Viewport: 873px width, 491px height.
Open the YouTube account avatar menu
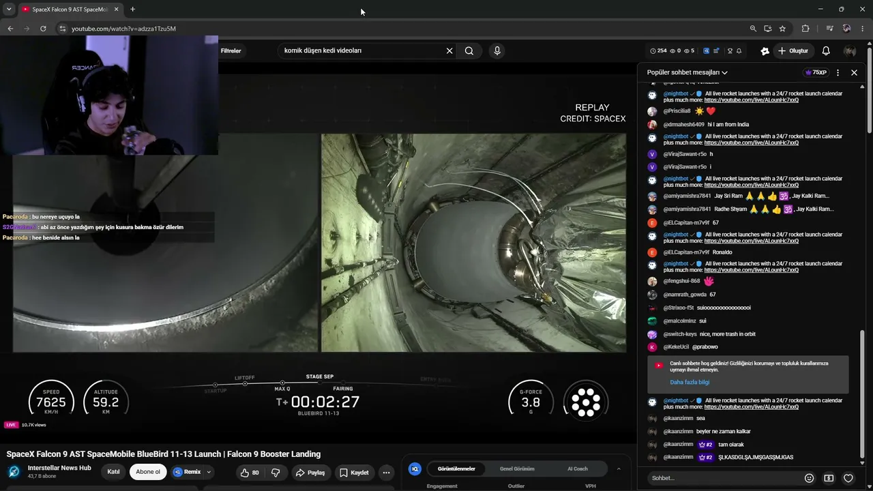pos(850,50)
